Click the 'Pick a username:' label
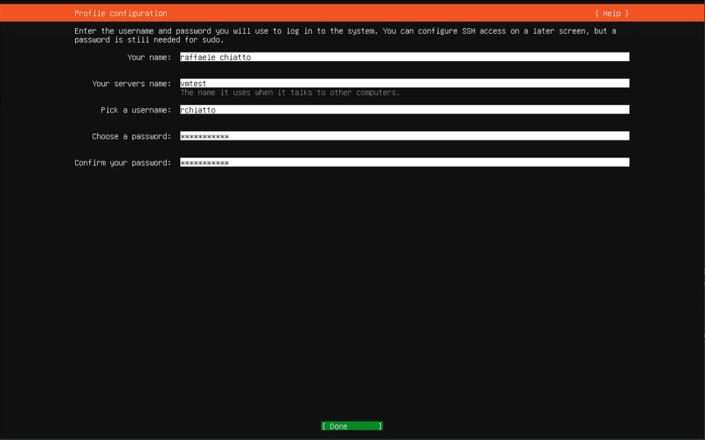Screen dimensions: 705x440 136,110
